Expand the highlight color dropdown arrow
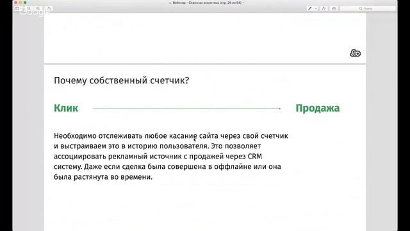The width and height of the screenshot is (410, 231). tap(316, 8)
